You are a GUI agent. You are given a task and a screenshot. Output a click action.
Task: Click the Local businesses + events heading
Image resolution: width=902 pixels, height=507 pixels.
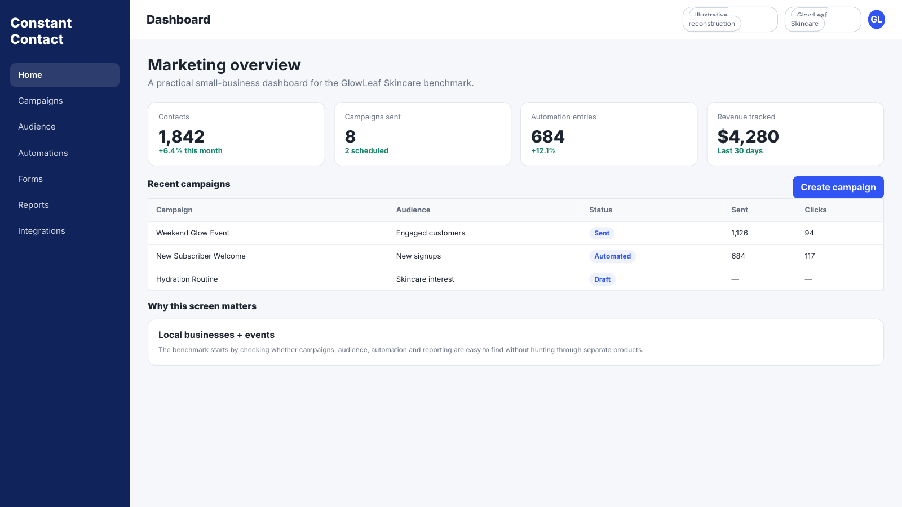tap(216, 335)
